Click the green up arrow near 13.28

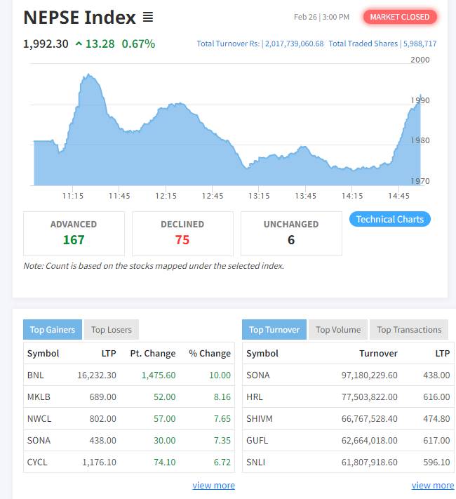point(78,44)
